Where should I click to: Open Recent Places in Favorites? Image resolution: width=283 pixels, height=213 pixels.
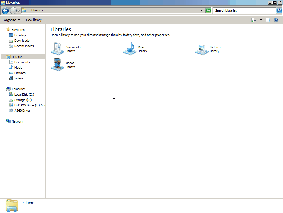coord(24,46)
